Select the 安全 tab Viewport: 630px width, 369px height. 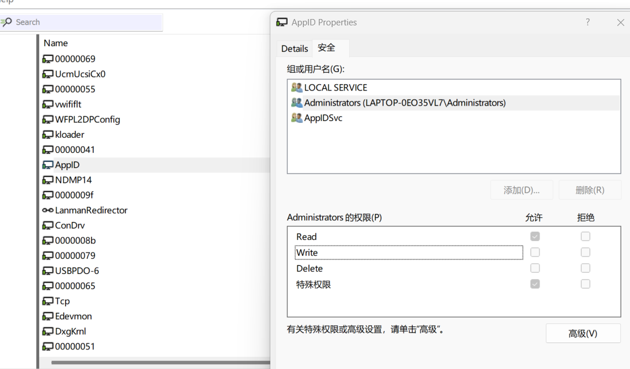coord(326,48)
